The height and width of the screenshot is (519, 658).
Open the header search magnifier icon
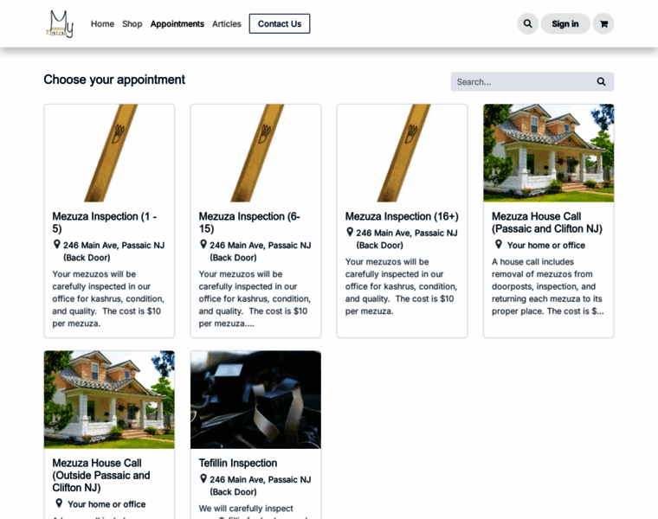(527, 23)
